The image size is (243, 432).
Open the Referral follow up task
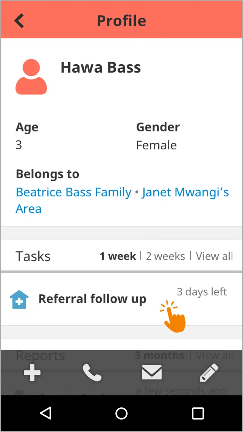click(x=92, y=299)
